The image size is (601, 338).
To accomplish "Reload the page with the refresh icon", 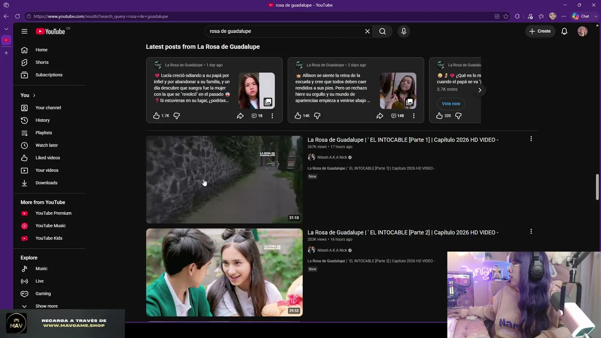I will [x=17, y=16].
